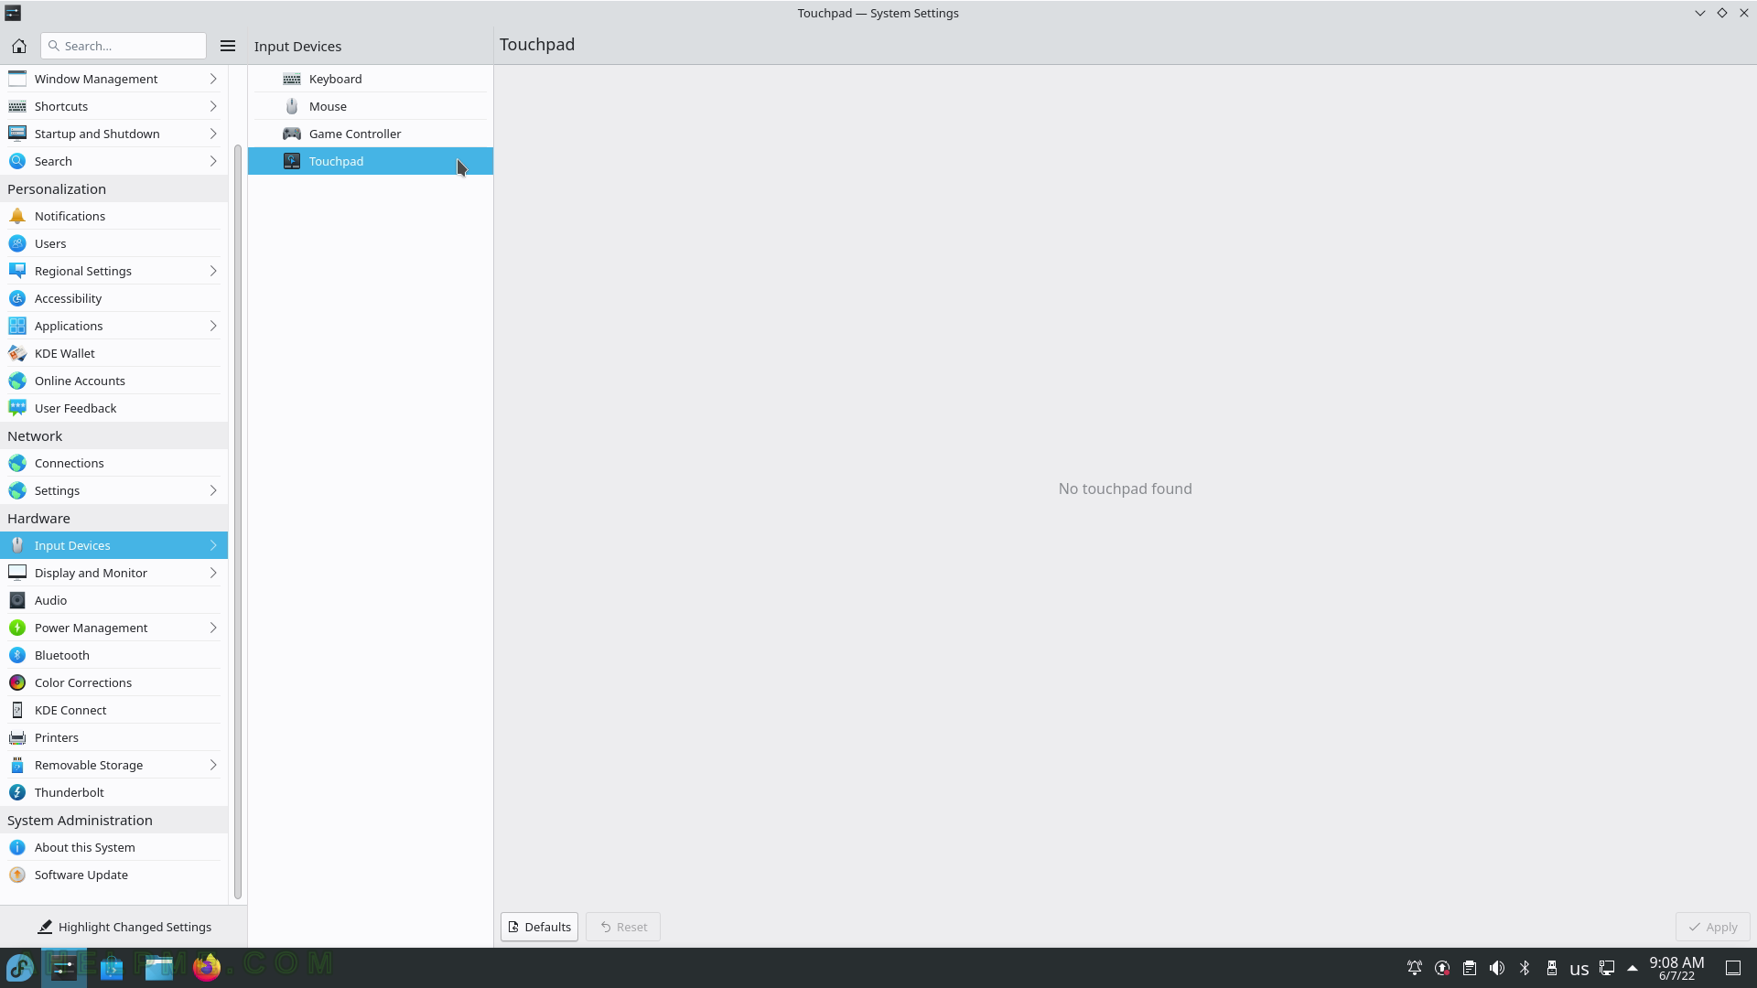Screen dimensions: 1757x988
Task: Open Search settings category
Action: [x=113, y=161]
